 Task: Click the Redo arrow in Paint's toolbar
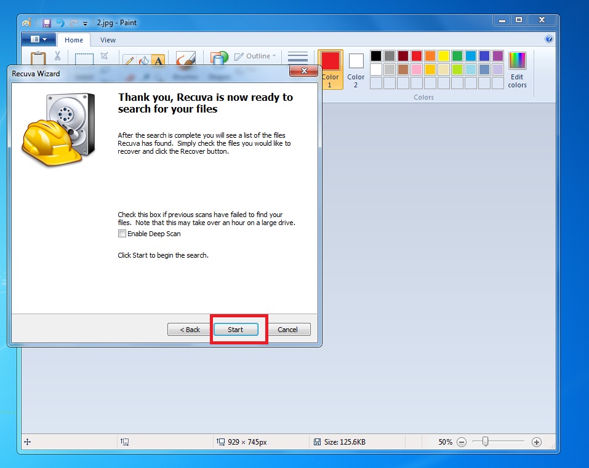click(74, 23)
